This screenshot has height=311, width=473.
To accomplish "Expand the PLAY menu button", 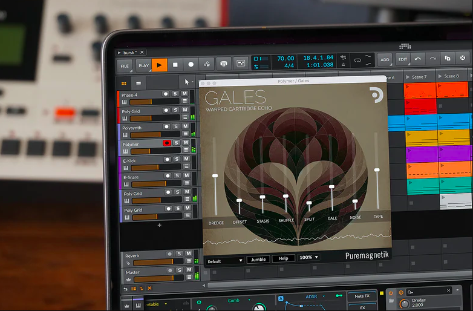I will coord(143,65).
